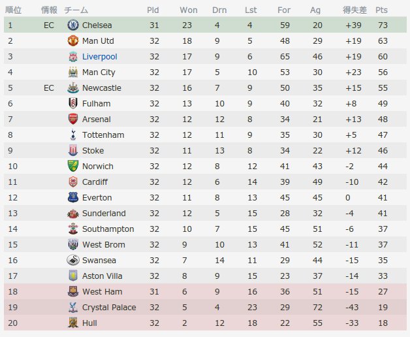Select the Southampton row in the table
410x337 pixels.
click(205, 229)
